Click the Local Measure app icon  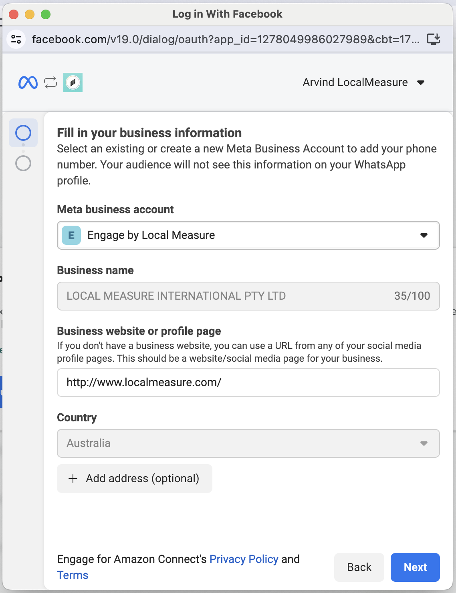[73, 82]
